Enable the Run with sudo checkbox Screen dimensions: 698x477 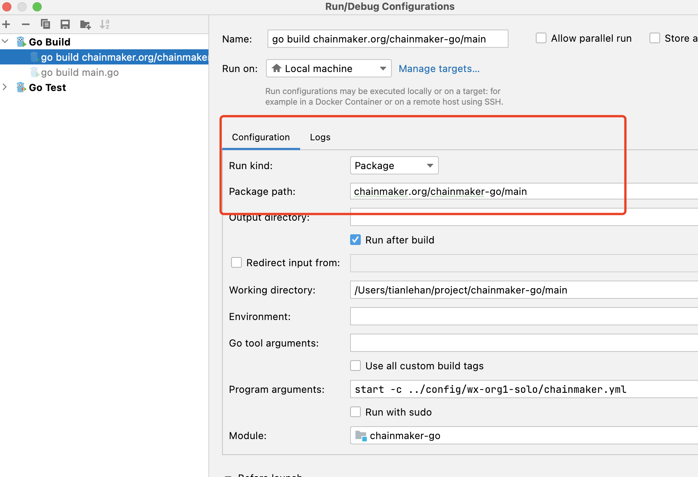(x=355, y=412)
